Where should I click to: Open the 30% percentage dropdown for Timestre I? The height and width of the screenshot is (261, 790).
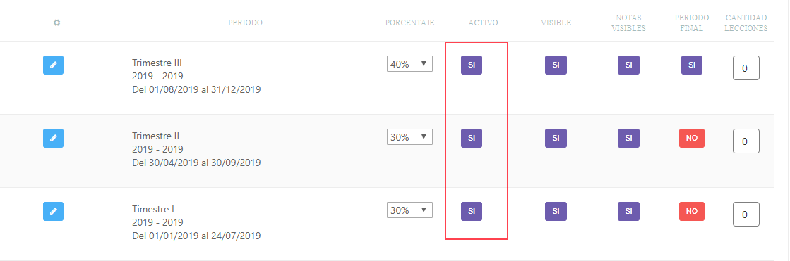pyautogui.click(x=409, y=210)
